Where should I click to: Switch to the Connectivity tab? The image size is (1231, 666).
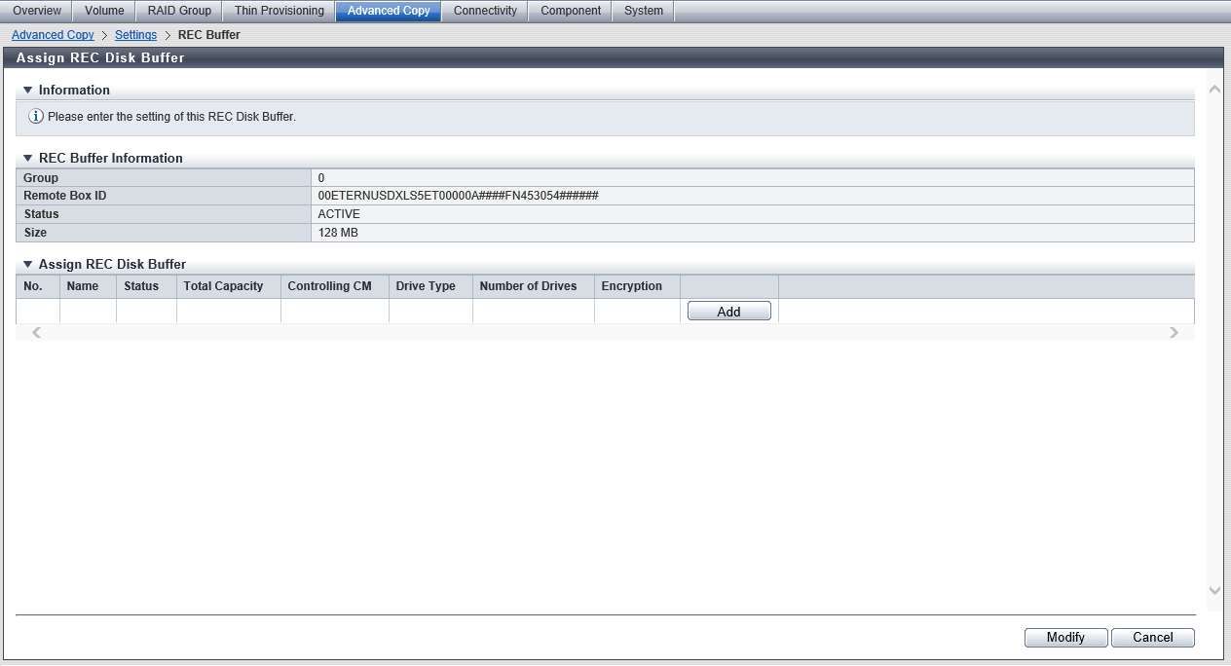(x=485, y=11)
